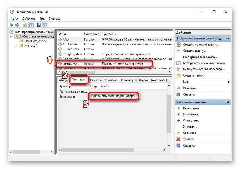The width and height of the screenshot is (240, 169).
Task: Click the HardDiskSentinel folder icon
Action: [21, 41]
